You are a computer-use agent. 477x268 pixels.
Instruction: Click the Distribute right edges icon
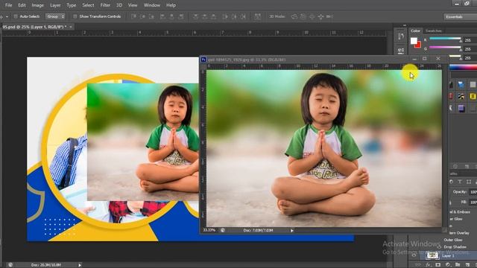243,16
